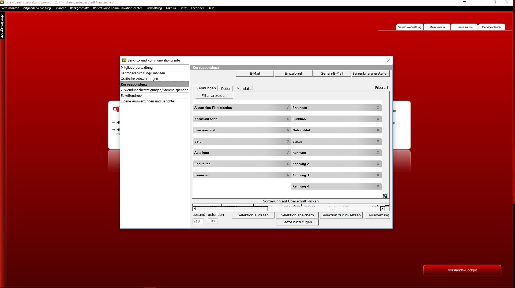Switch to the Daten tab
This screenshot has height=288, width=515.
click(226, 89)
